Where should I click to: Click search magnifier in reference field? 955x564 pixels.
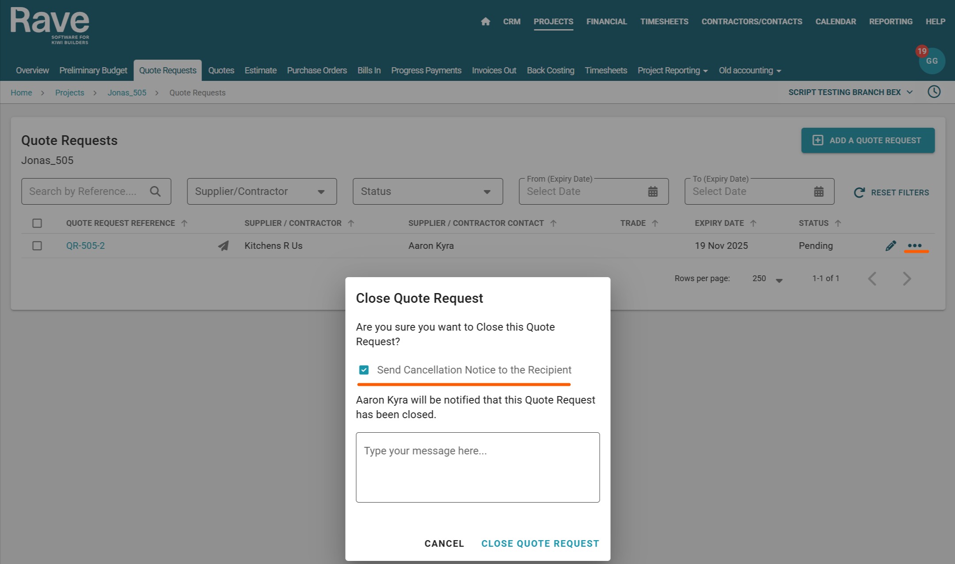[x=155, y=191]
